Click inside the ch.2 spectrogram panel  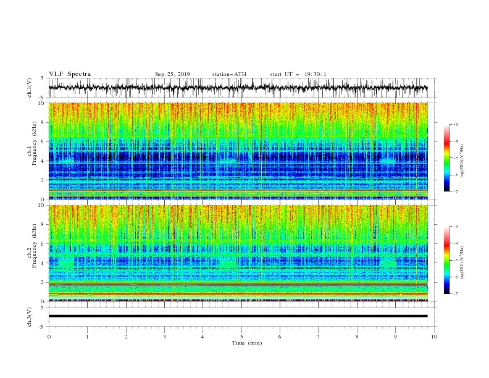pyautogui.click(x=238, y=253)
